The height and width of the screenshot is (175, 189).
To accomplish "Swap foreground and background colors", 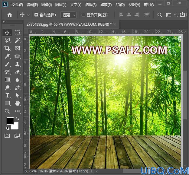I will click(18, 119).
